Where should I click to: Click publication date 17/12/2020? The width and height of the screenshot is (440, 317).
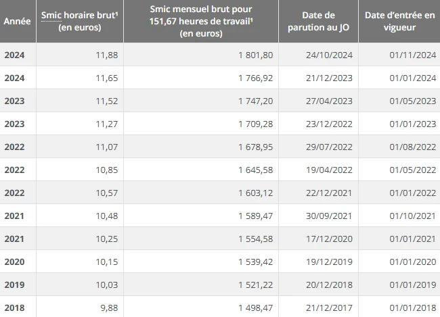point(329,239)
